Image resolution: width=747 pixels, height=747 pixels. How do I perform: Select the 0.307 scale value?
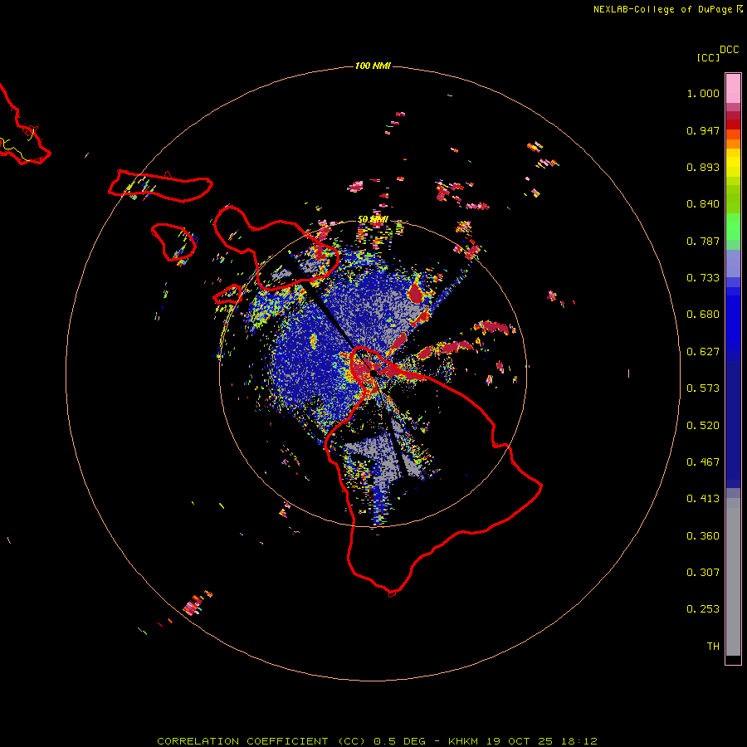[x=703, y=573]
